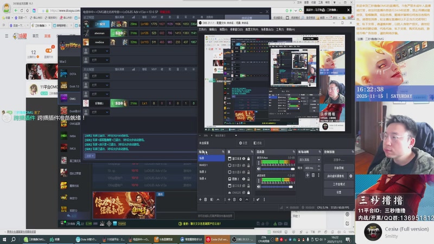Click browser back arrow
434x244 pixels.
[x=16, y=10]
